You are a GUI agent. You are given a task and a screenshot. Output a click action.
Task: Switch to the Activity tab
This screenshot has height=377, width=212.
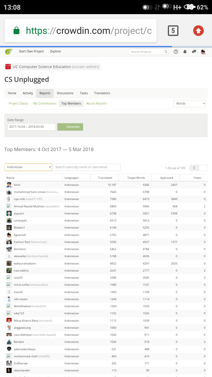pyautogui.click(x=28, y=93)
